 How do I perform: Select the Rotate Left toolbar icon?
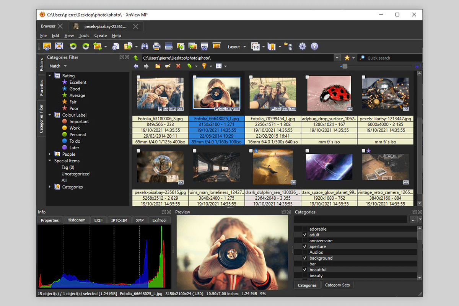(73, 46)
